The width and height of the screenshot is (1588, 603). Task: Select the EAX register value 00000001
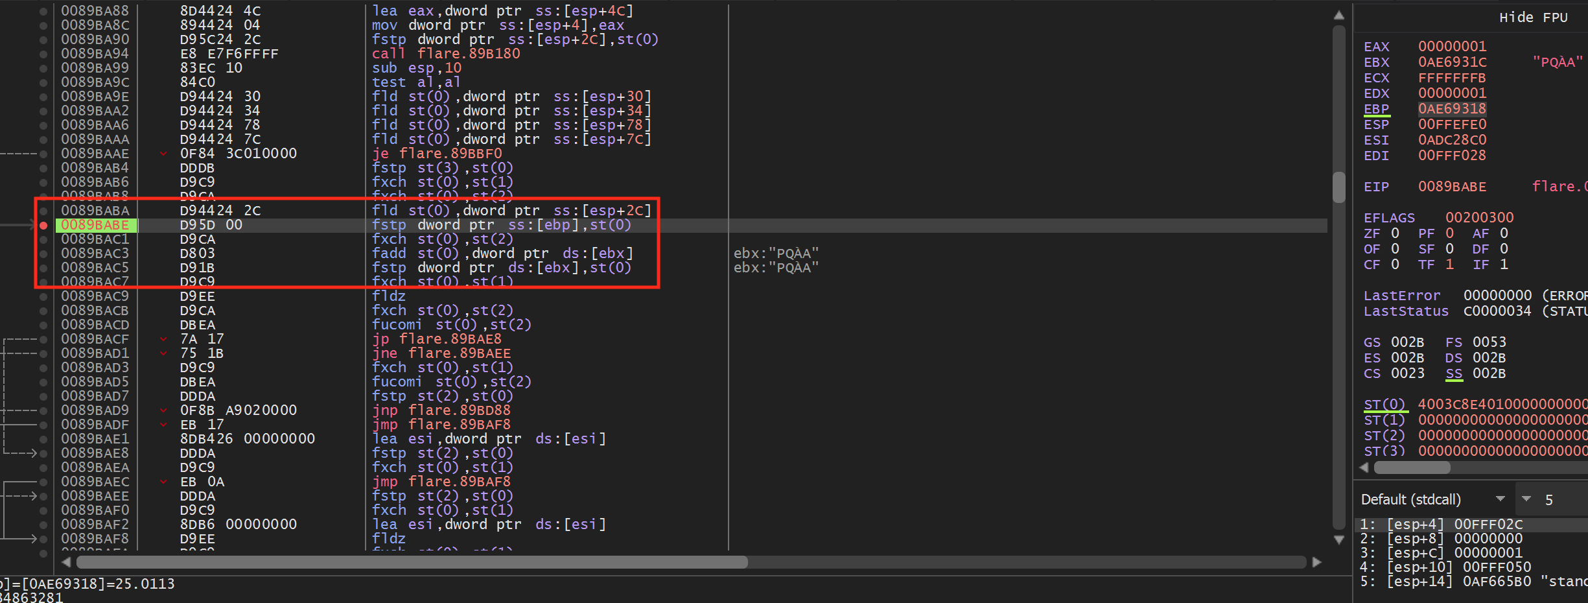pyautogui.click(x=1452, y=47)
